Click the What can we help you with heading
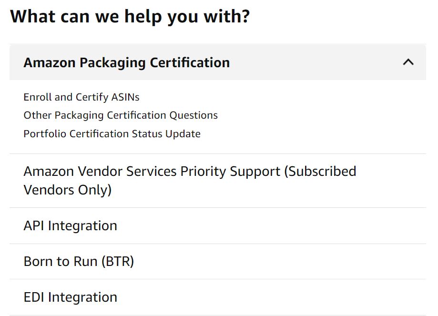This screenshot has width=438, height=316. tap(131, 16)
